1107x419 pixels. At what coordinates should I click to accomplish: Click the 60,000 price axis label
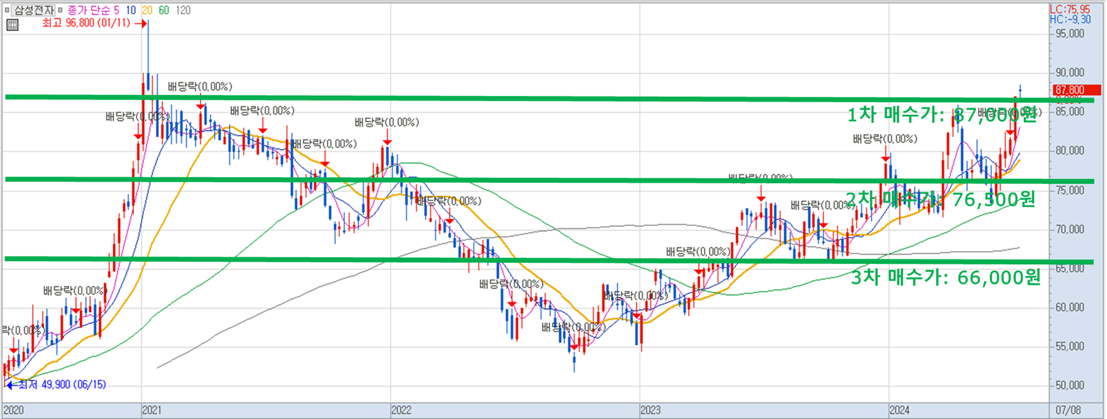click(1069, 307)
